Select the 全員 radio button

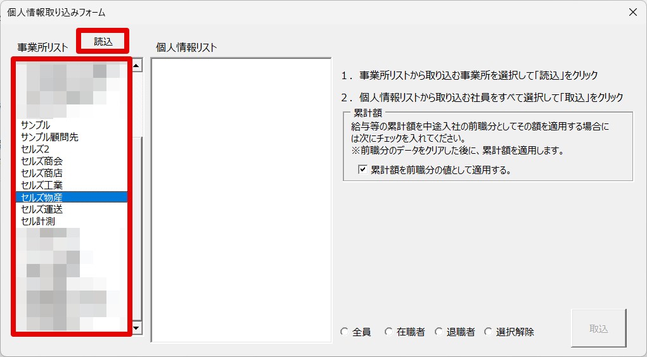tap(344, 332)
